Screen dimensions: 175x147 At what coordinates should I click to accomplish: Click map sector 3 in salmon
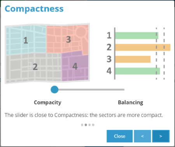67,39
